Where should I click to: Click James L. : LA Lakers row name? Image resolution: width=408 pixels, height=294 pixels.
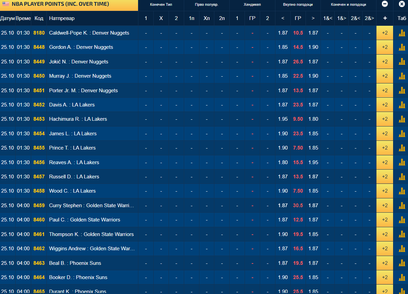[73, 134]
